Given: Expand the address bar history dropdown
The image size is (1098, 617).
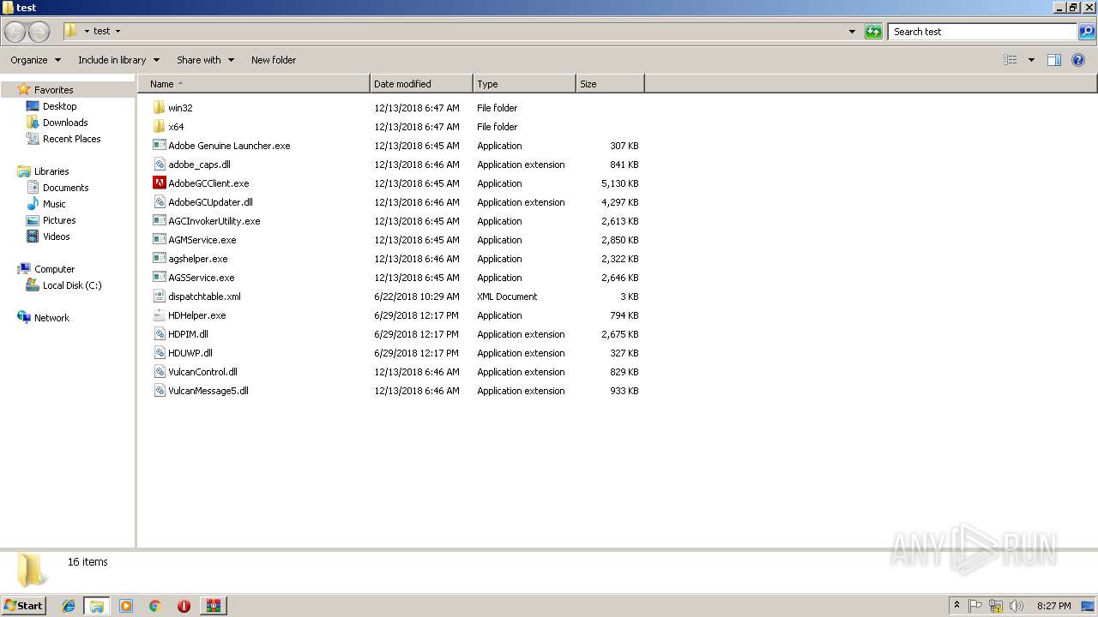Looking at the screenshot, I should [x=852, y=32].
